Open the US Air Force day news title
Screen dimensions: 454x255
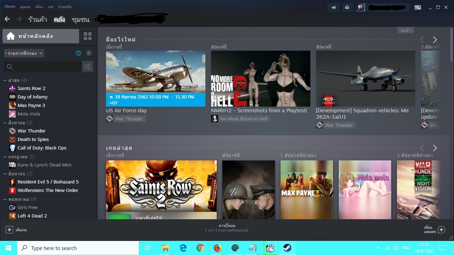pyautogui.click(x=126, y=110)
